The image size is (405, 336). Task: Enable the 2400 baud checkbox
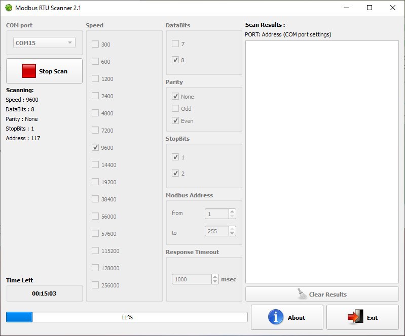tap(95, 96)
